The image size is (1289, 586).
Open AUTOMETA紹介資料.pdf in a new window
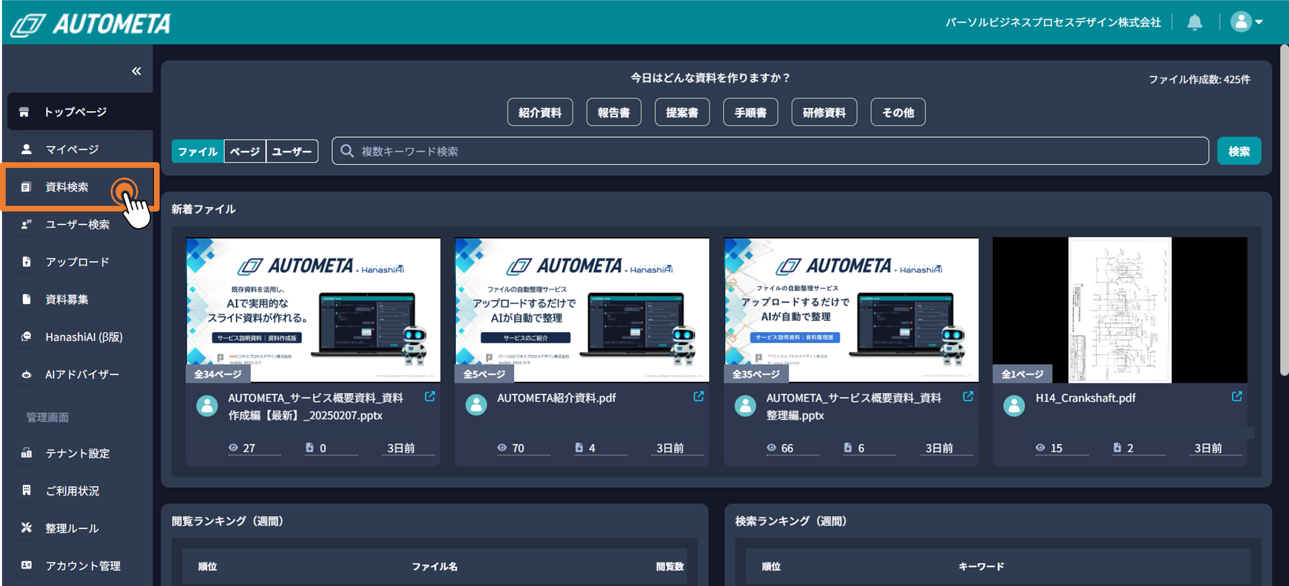click(699, 396)
